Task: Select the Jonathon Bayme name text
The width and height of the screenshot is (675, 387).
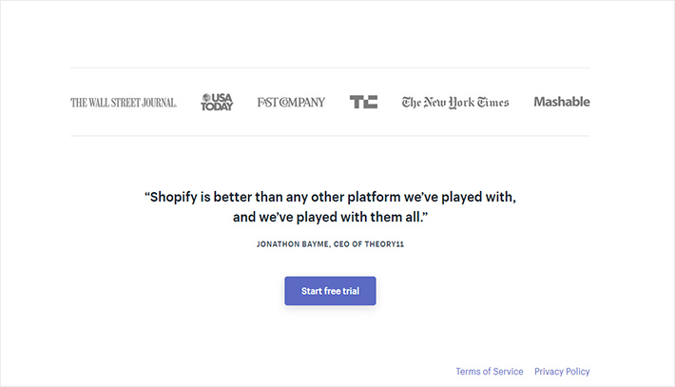Action: [x=293, y=244]
